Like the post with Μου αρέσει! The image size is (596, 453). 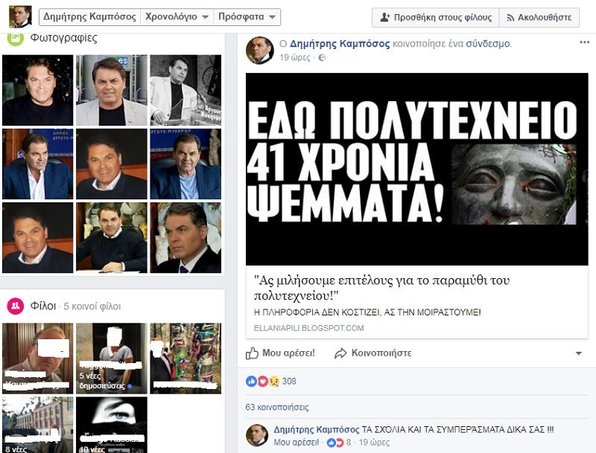(281, 353)
